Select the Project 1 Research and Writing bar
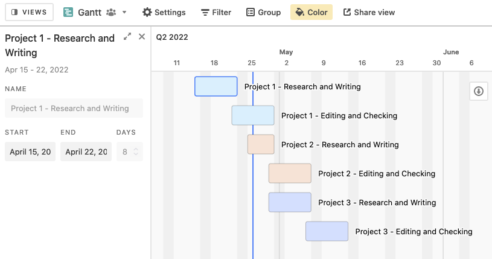492x259 pixels. click(x=216, y=86)
